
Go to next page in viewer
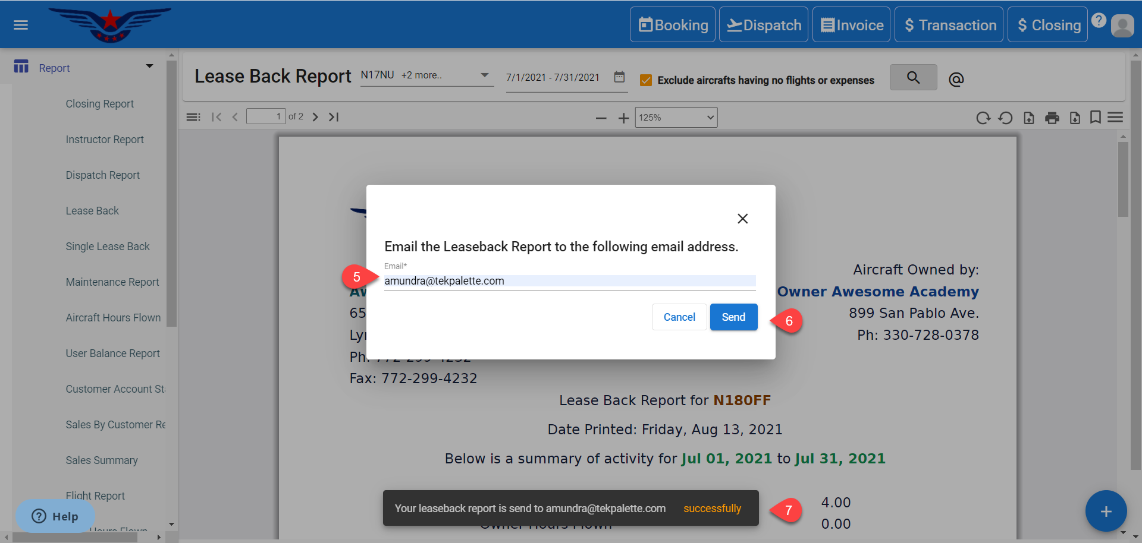(x=315, y=117)
